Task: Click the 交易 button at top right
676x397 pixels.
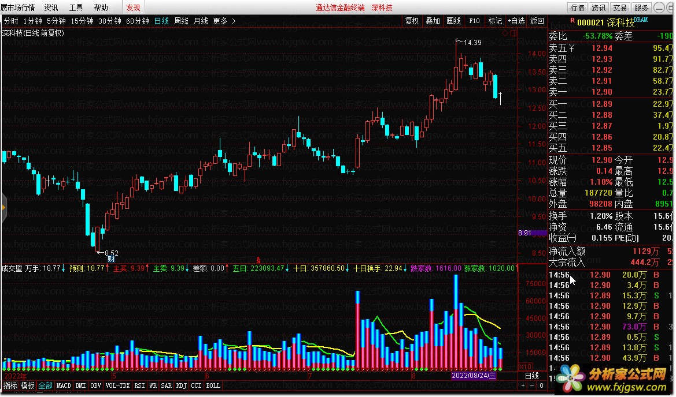Action: 619,8
